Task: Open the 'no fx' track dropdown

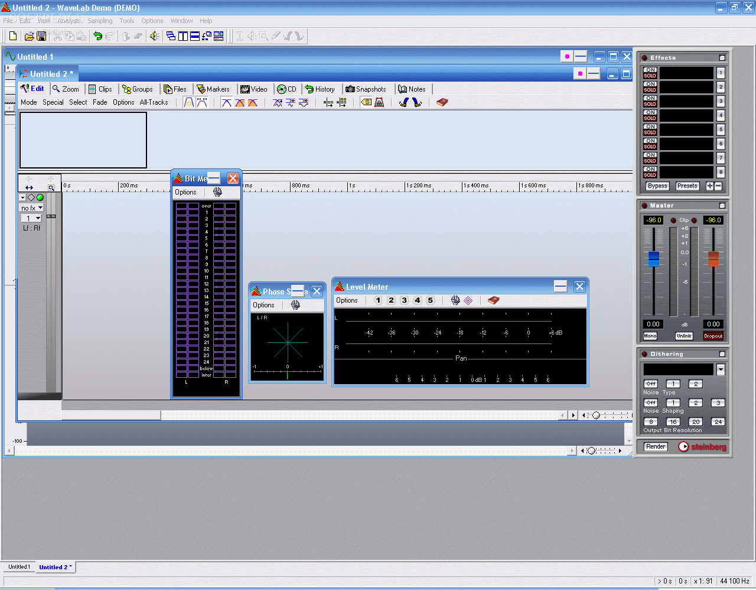Action: 32,208
